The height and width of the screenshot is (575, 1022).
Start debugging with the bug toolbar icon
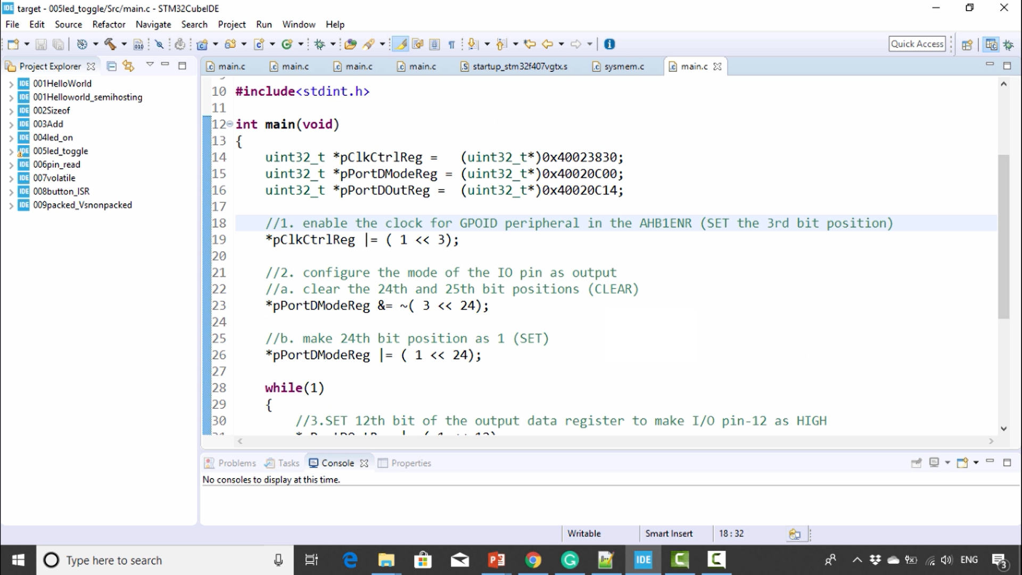(318, 44)
